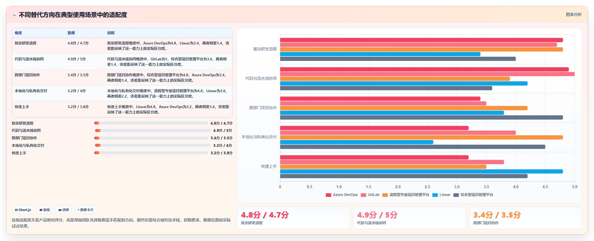Click the 2.5 x-axis tick label
Image resolution: width=594 pixels, height=241 pixels.
click(427, 187)
